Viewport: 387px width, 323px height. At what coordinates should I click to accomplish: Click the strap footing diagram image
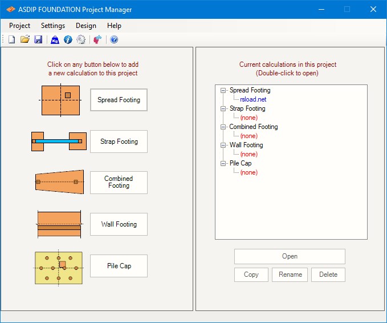coord(59,142)
